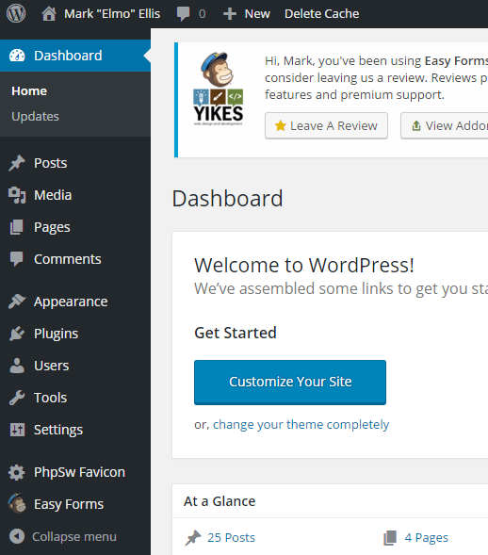Click the Tools wrench icon

tap(17, 398)
